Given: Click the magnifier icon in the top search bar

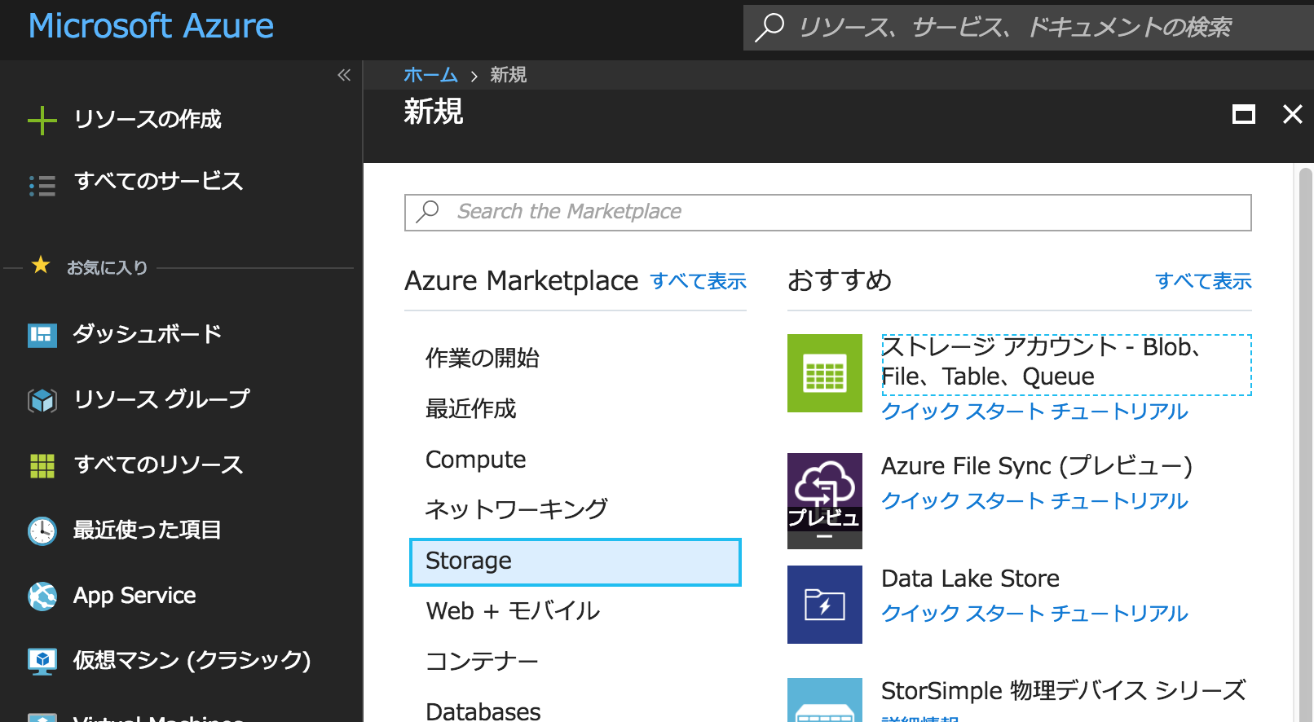Looking at the screenshot, I should (769, 27).
